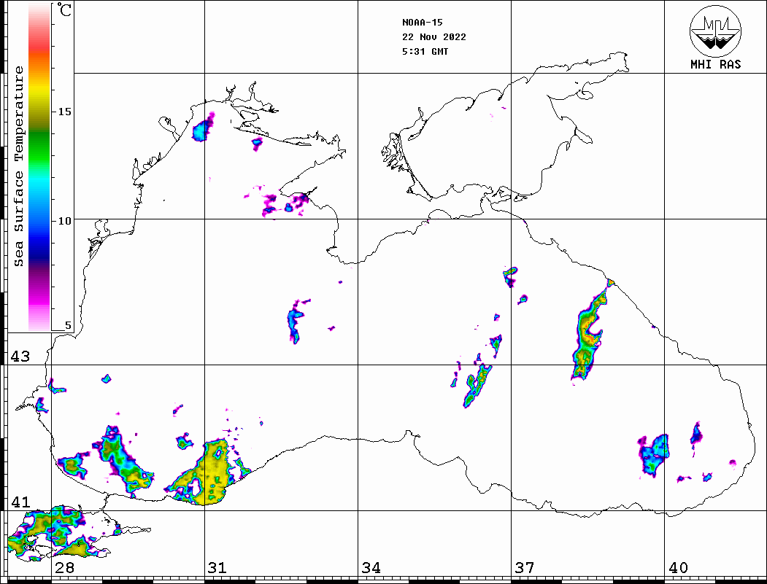Click latitude label '43'
The image size is (767, 584).
coord(20,357)
